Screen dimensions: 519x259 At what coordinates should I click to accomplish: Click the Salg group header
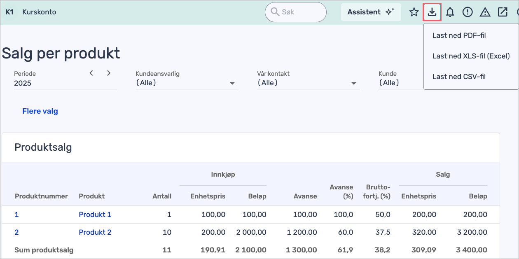[x=443, y=174]
